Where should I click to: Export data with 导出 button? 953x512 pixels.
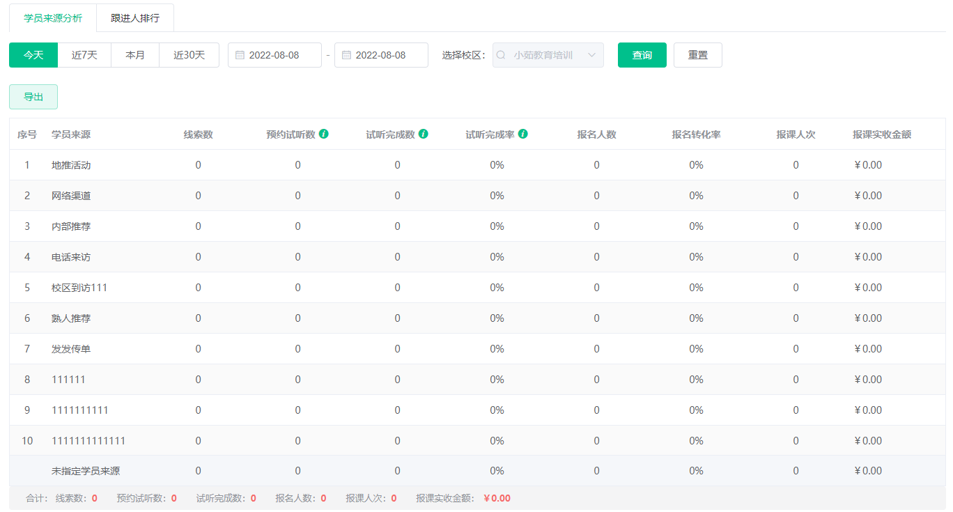click(x=33, y=97)
